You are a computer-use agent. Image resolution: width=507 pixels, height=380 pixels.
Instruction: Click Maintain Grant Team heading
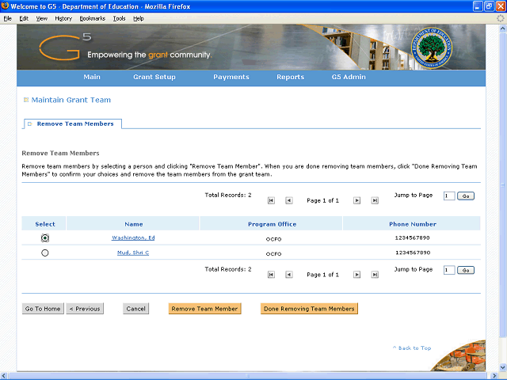(71, 101)
